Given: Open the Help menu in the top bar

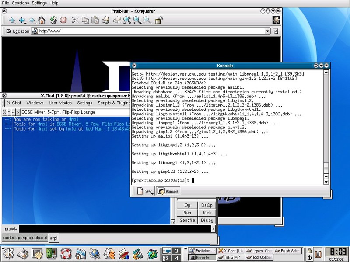Looking at the screenshot, I should click(54, 3).
